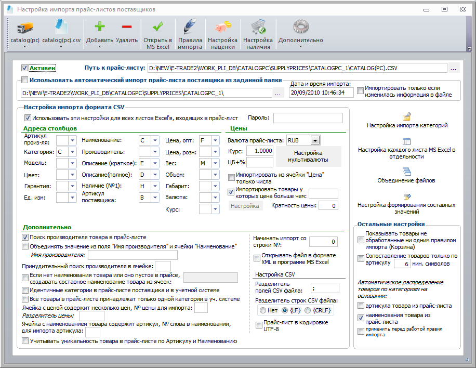Click the Кратность цены field

tap(328, 205)
